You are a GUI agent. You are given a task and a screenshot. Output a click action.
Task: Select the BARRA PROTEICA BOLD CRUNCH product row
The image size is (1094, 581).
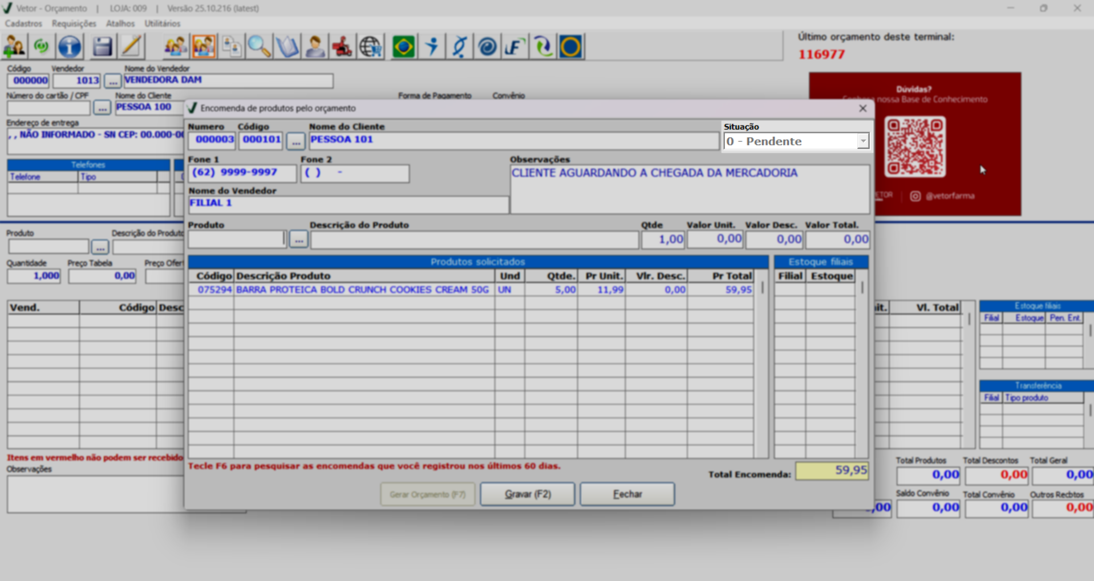[x=362, y=290]
